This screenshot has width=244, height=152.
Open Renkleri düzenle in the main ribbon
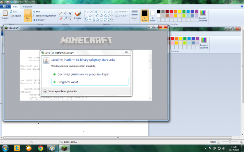tap(203, 16)
